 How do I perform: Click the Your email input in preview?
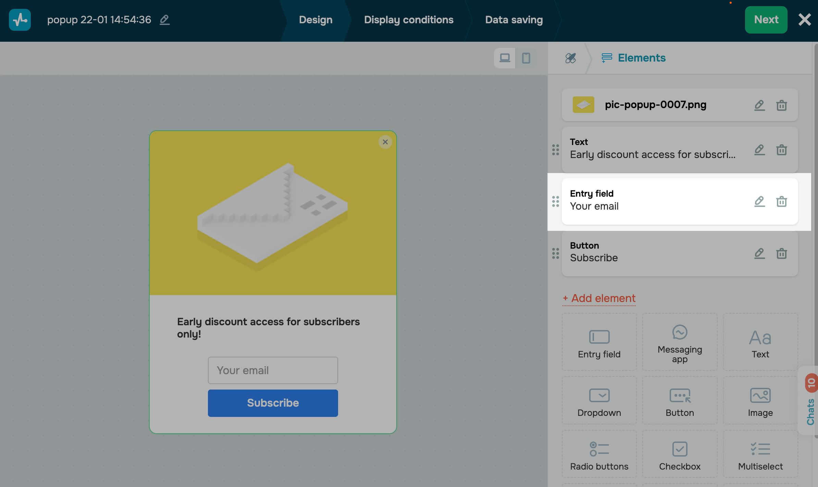click(x=273, y=370)
